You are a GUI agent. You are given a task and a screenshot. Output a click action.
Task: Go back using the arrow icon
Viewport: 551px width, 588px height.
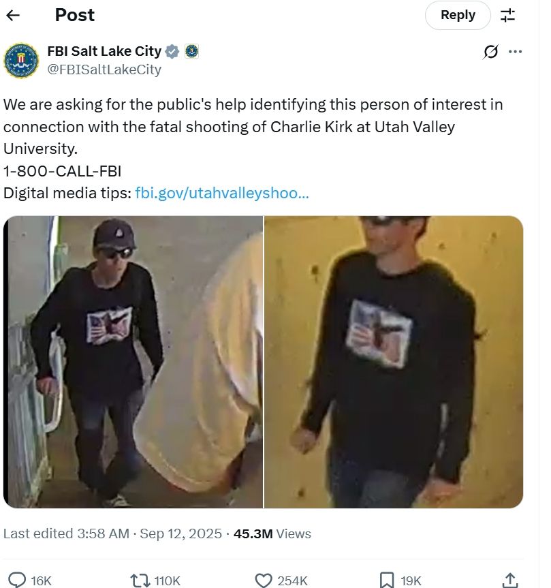point(13,15)
